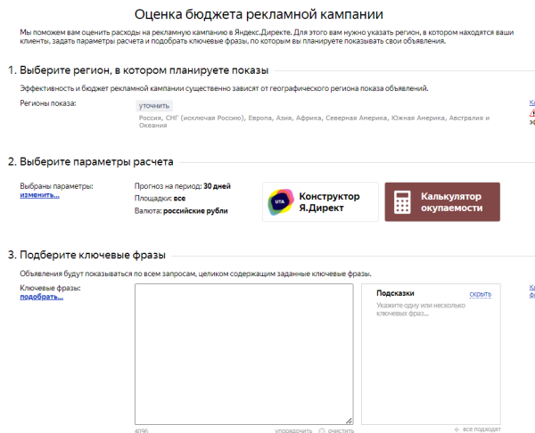Click the regions list text starting with Россия, СНГ
Screen dimensions: 535x433
(x=314, y=121)
